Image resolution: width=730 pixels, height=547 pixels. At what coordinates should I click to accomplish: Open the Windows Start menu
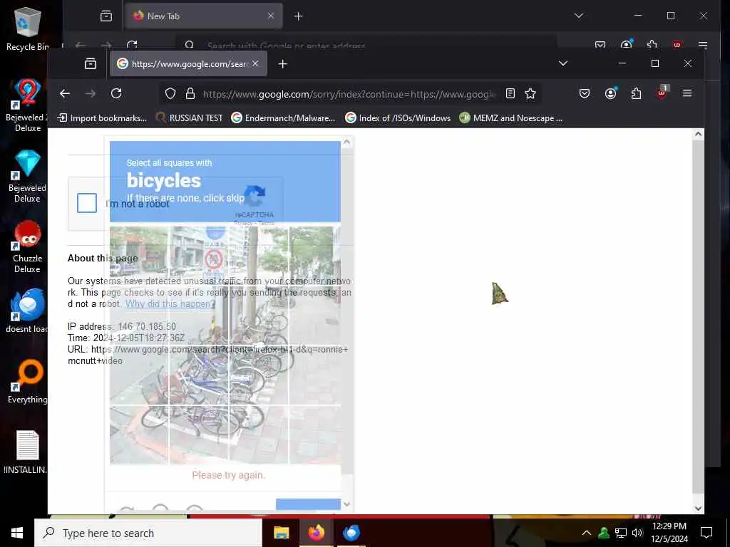[17, 533]
